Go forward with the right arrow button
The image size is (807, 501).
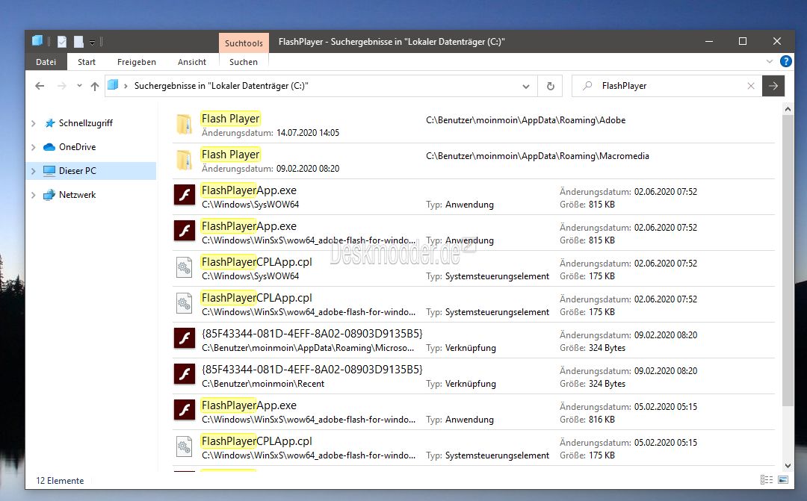point(62,86)
